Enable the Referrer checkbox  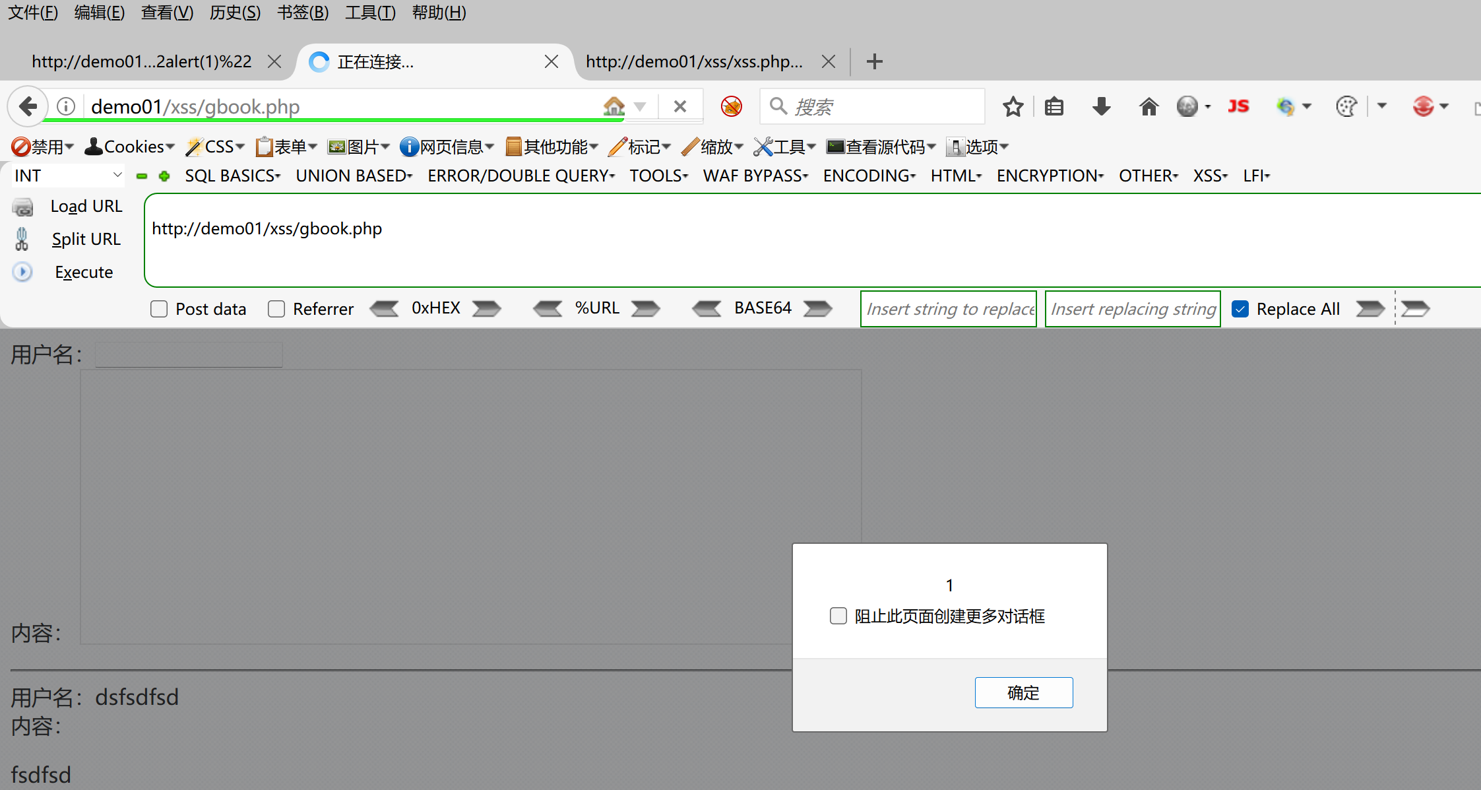(x=276, y=309)
